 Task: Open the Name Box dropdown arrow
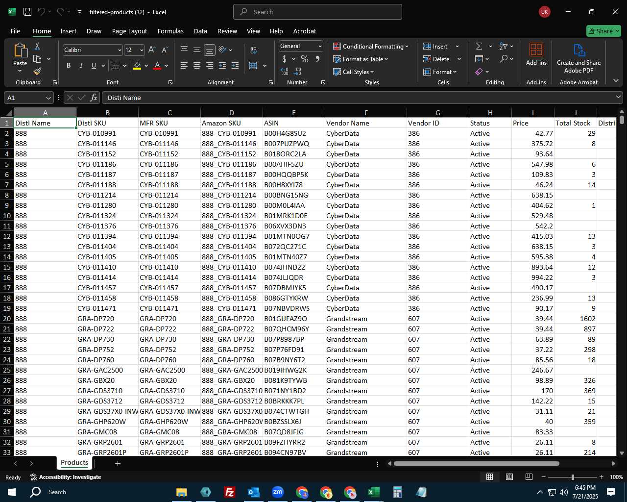coord(48,98)
